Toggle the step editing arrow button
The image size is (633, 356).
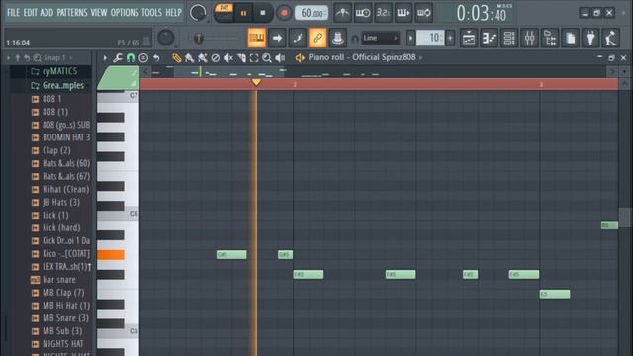[x=277, y=38]
